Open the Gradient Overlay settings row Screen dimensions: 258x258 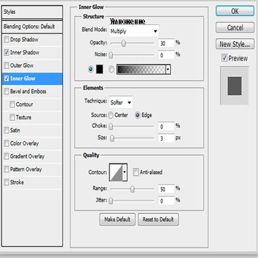(x=32, y=157)
